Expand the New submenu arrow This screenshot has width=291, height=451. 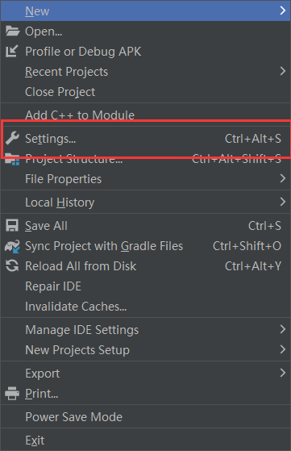tap(283, 10)
